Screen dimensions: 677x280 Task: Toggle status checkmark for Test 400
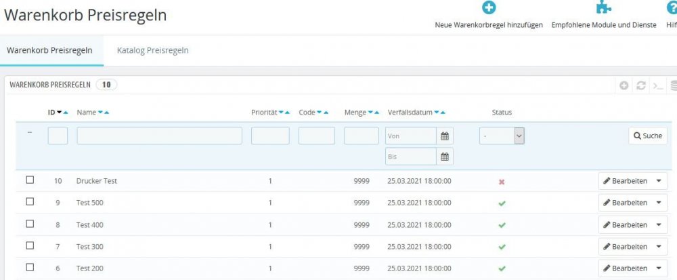click(x=502, y=225)
